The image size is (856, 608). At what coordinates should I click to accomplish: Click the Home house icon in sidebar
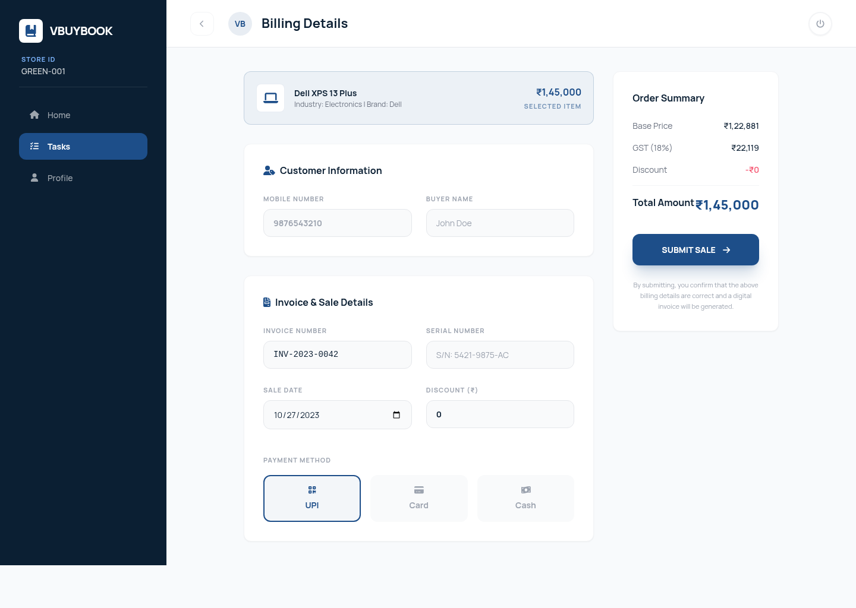(x=34, y=115)
